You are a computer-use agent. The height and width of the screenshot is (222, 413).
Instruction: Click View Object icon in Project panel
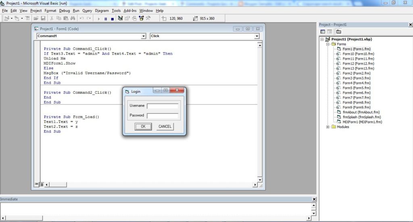pos(330,31)
